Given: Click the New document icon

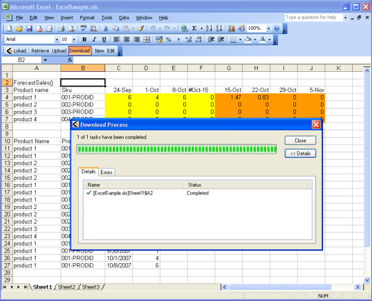Looking at the screenshot, I should 9,29.
